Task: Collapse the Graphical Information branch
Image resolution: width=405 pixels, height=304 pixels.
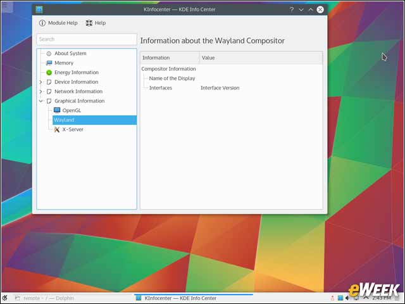Action: (40, 101)
